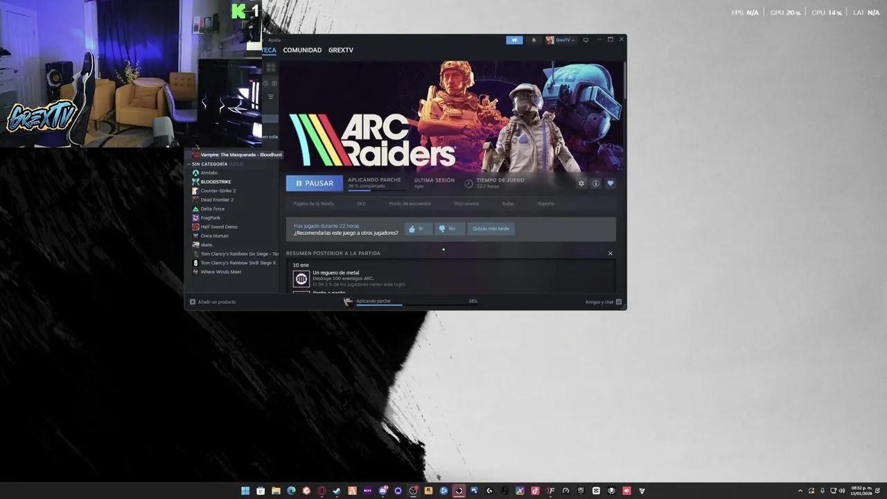Click the ready-to-play filter icon
The width and height of the screenshot is (887, 499).
274,83
